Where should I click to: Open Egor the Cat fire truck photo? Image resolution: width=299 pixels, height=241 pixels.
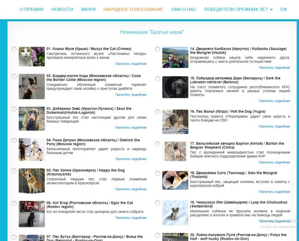tap(32, 214)
